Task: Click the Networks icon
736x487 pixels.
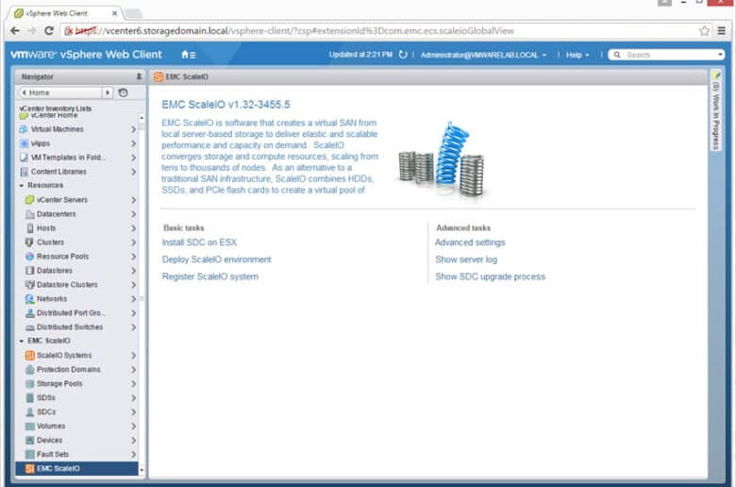Action: pyautogui.click(x=29, y=298)
